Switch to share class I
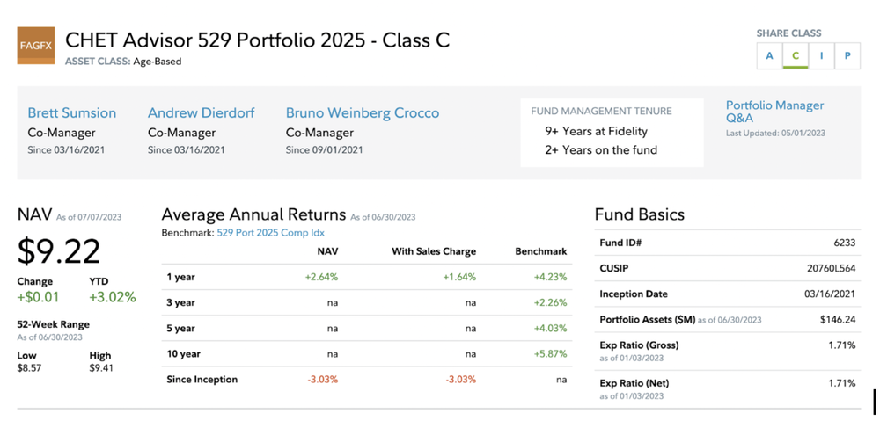Screen dimensions: 880x428 tap(820, 56)
